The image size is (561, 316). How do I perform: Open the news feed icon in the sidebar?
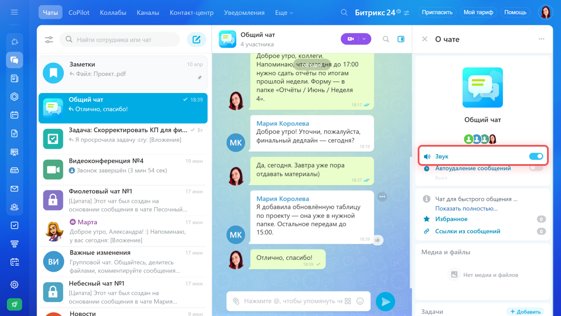coord(14,79)
